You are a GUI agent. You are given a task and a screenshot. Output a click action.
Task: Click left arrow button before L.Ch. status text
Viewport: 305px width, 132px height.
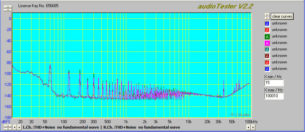[15, 127]
